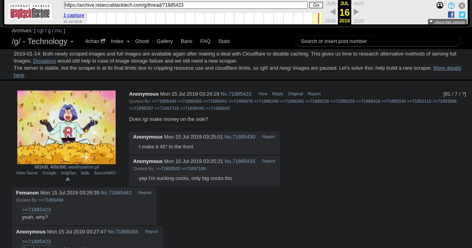Click View on the original post

click(263, 94)
